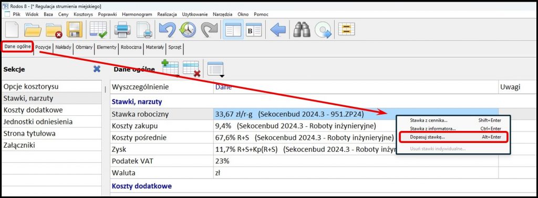
Task: Click the Wyszczególnienie column header
Action: (x=162, y=87)
